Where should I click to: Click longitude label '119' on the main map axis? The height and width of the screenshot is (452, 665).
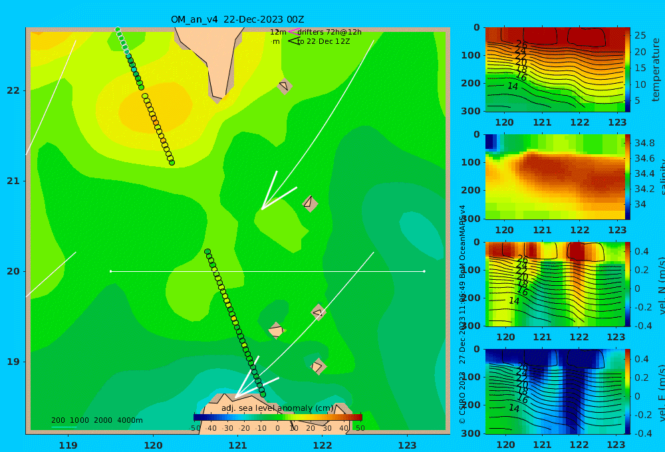click(x=68, y=445)
